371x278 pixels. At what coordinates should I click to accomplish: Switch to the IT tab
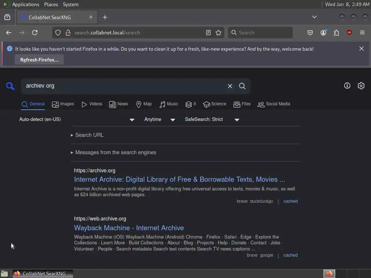191,104
